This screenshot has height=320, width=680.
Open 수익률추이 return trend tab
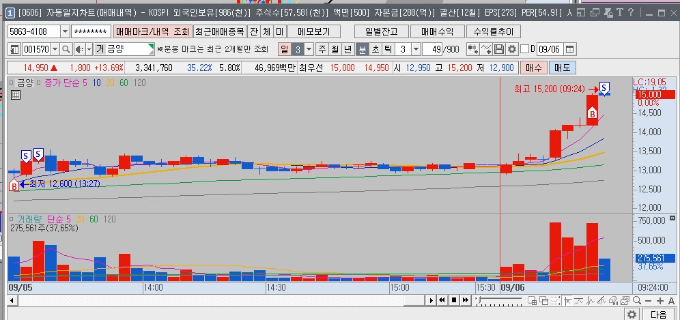point(493,31)
